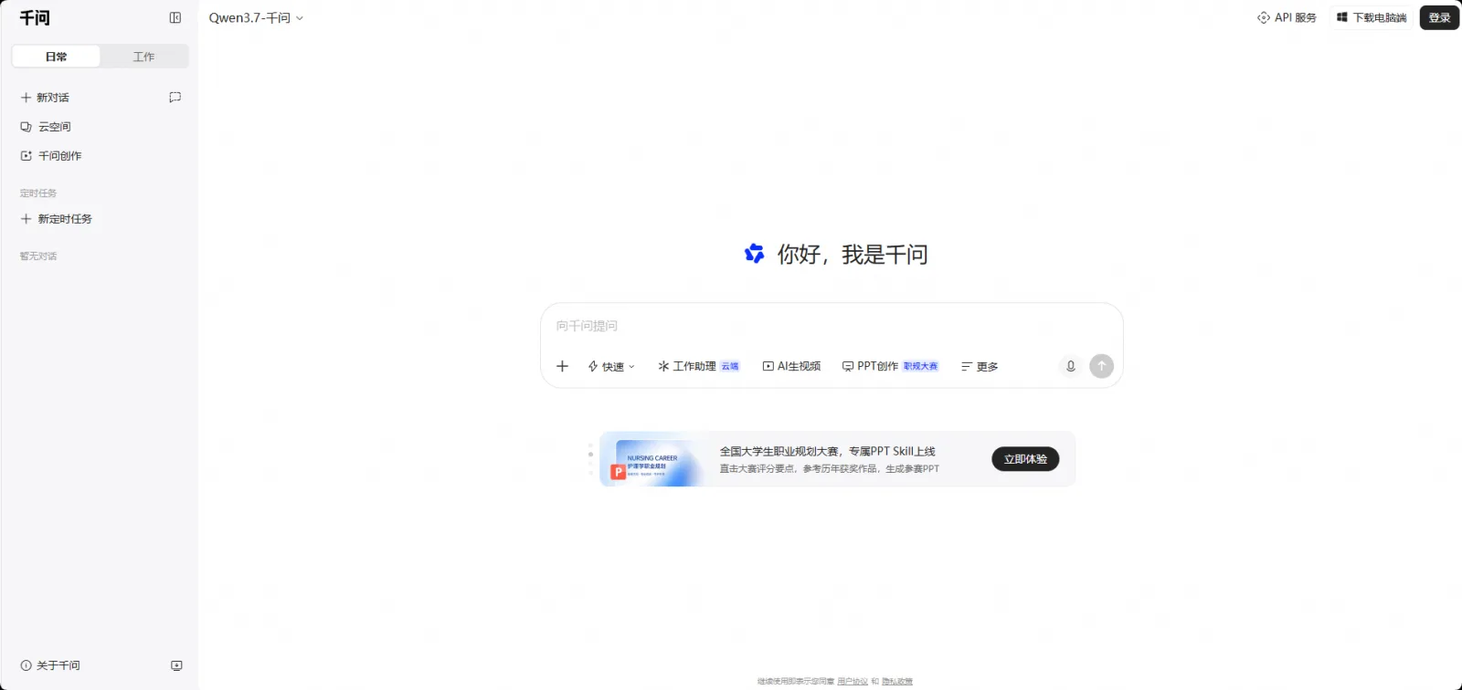This screenshot has height=690, width=1462.
Task: Switch to the 日常 tab
Action: click(x=56, y=57)
